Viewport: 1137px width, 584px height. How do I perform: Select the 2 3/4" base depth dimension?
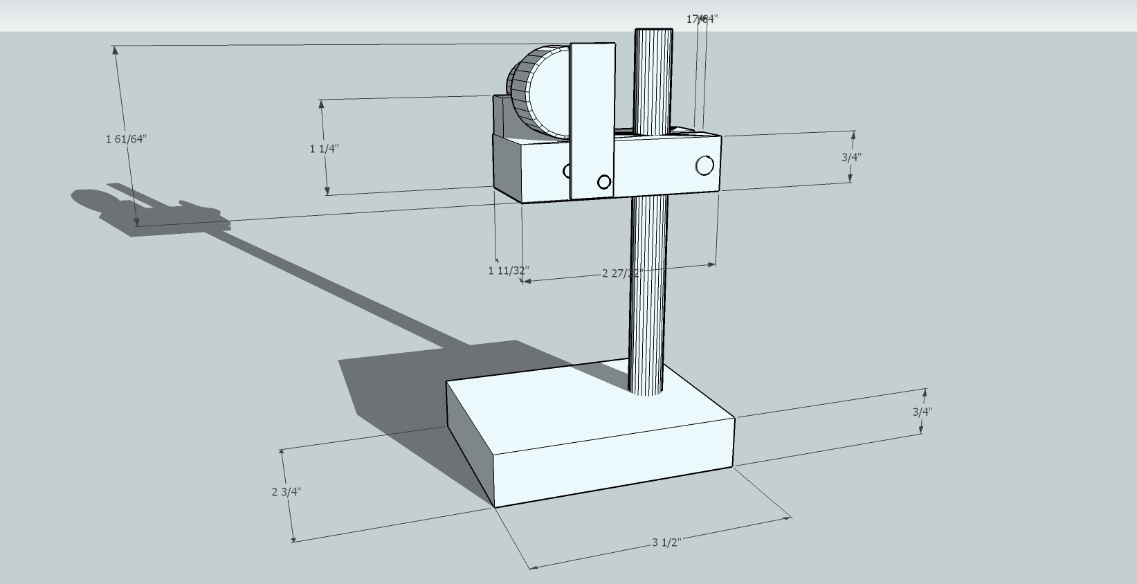click(286, 492)
